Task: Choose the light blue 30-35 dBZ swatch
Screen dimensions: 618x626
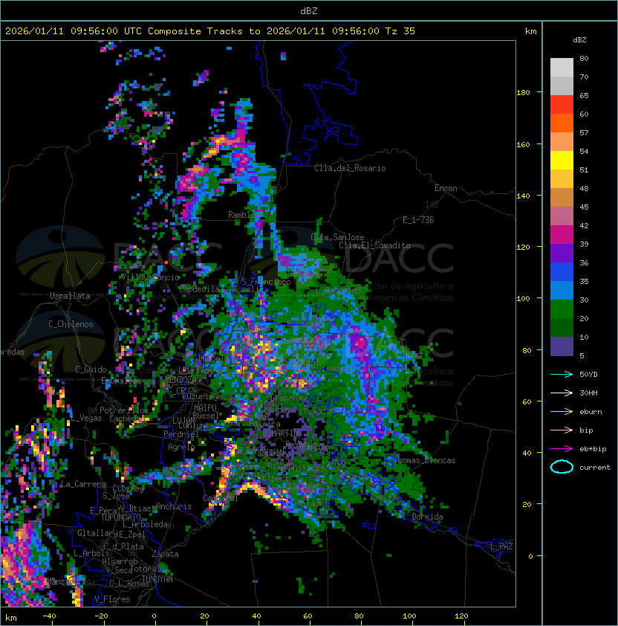Action: pyautogui.click(x=562, y=290)
